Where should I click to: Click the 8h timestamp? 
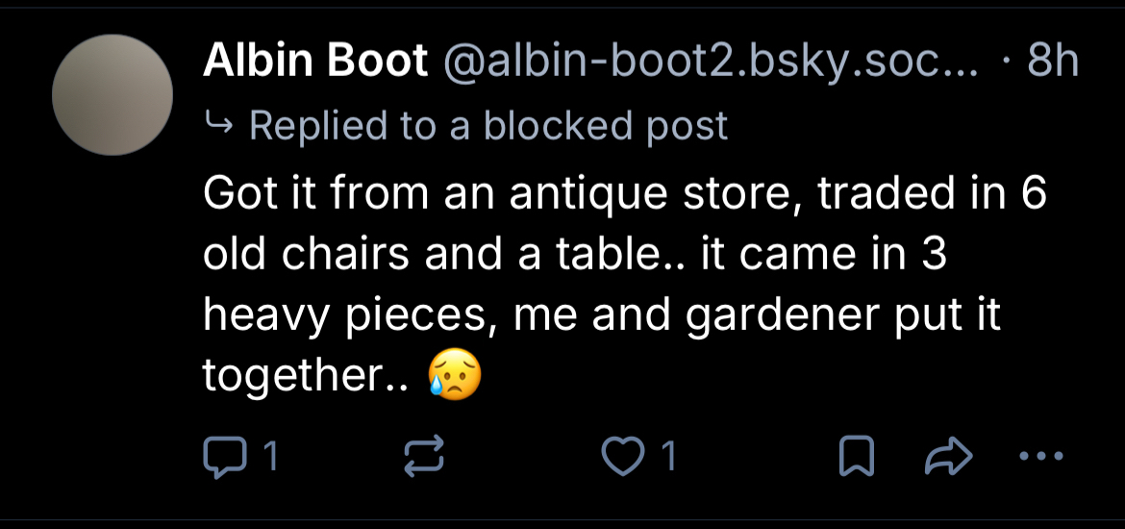click(x=1053, y=63)
